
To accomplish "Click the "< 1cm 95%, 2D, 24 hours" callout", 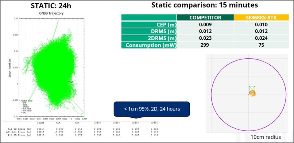I will pyautogui.click(x=152, y=109).
